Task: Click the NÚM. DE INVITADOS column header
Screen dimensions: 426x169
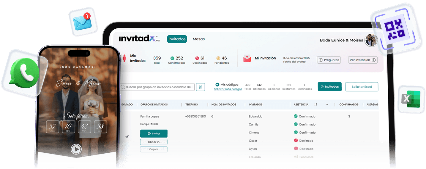Action: 224,104
